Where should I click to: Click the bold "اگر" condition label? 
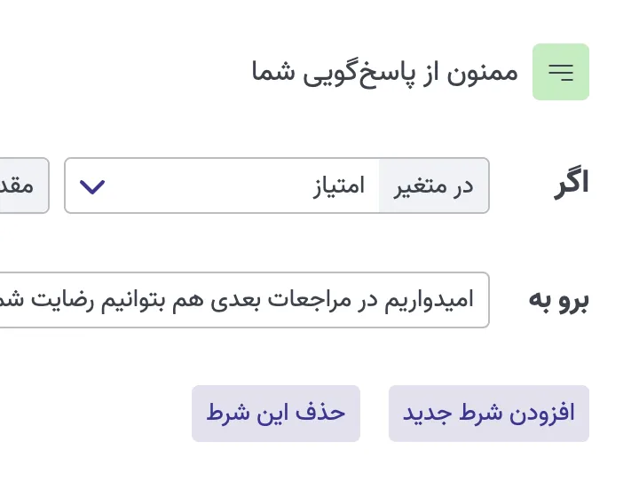[571, 184]
